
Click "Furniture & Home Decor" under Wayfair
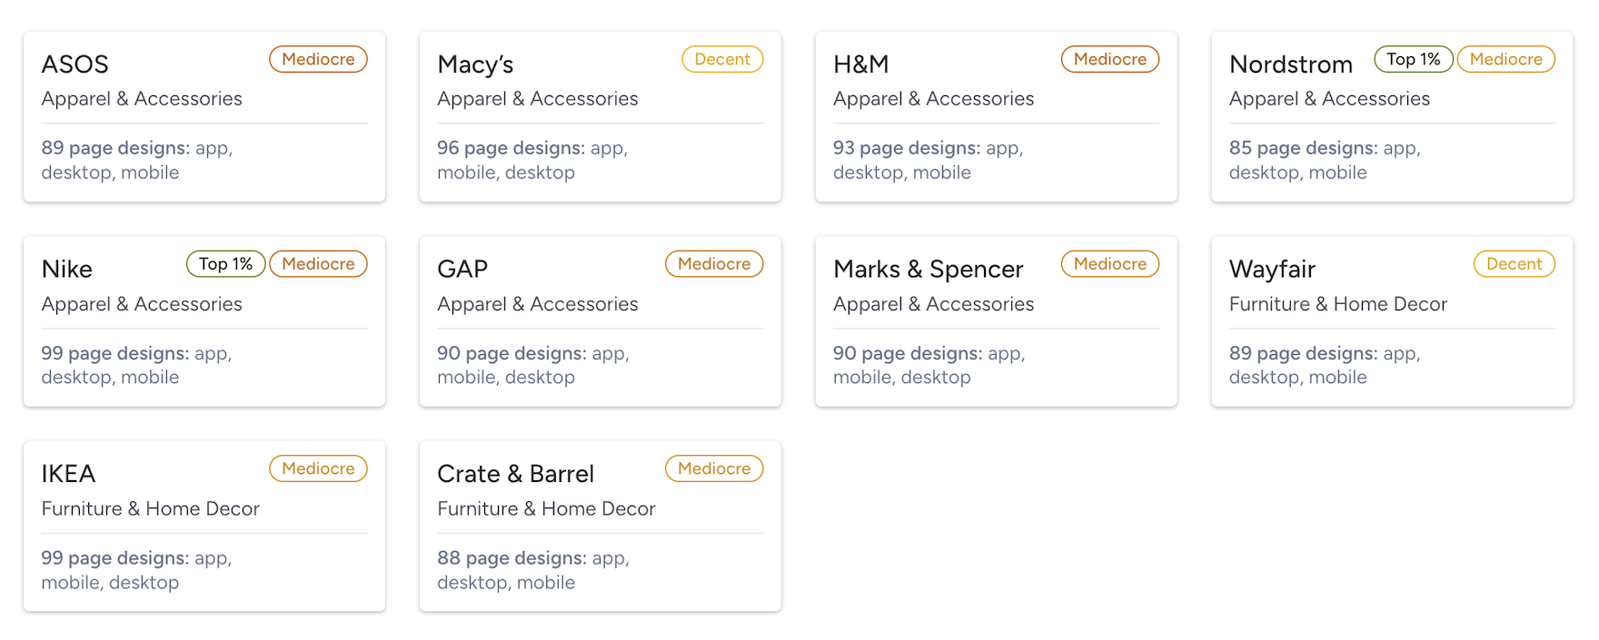click(x=1337, y=304)
